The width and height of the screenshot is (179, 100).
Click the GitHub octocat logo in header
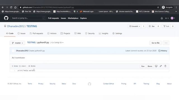[6, 18]
